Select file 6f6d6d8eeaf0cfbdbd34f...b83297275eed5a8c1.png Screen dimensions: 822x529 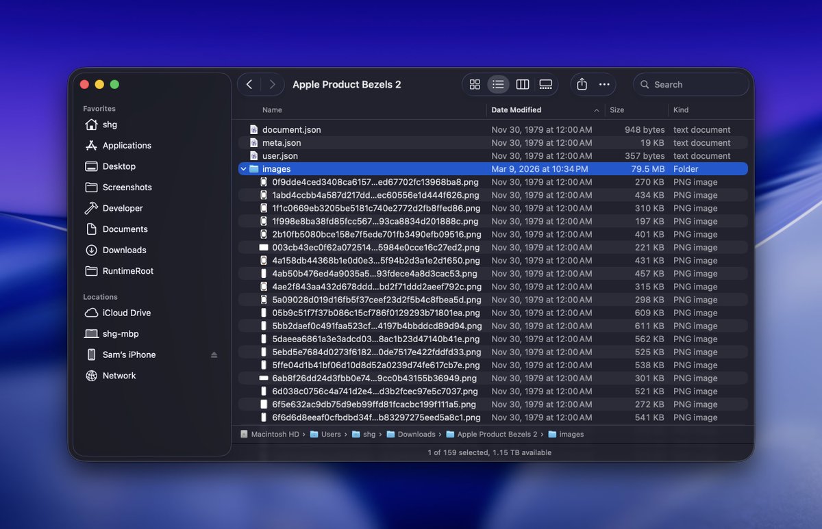click(493, 417)
